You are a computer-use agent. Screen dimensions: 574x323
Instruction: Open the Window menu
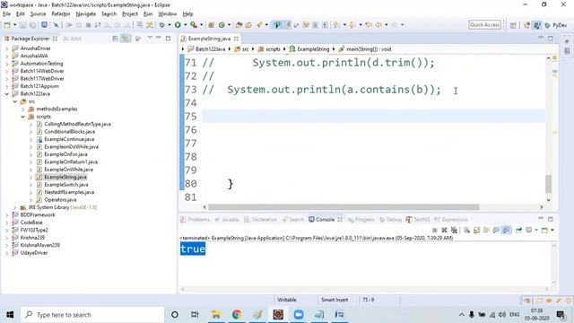[x=168, y=14]
